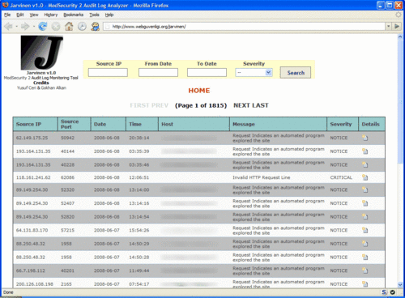
Task: Focus the Source IP input field
Action: pos(108,72)
